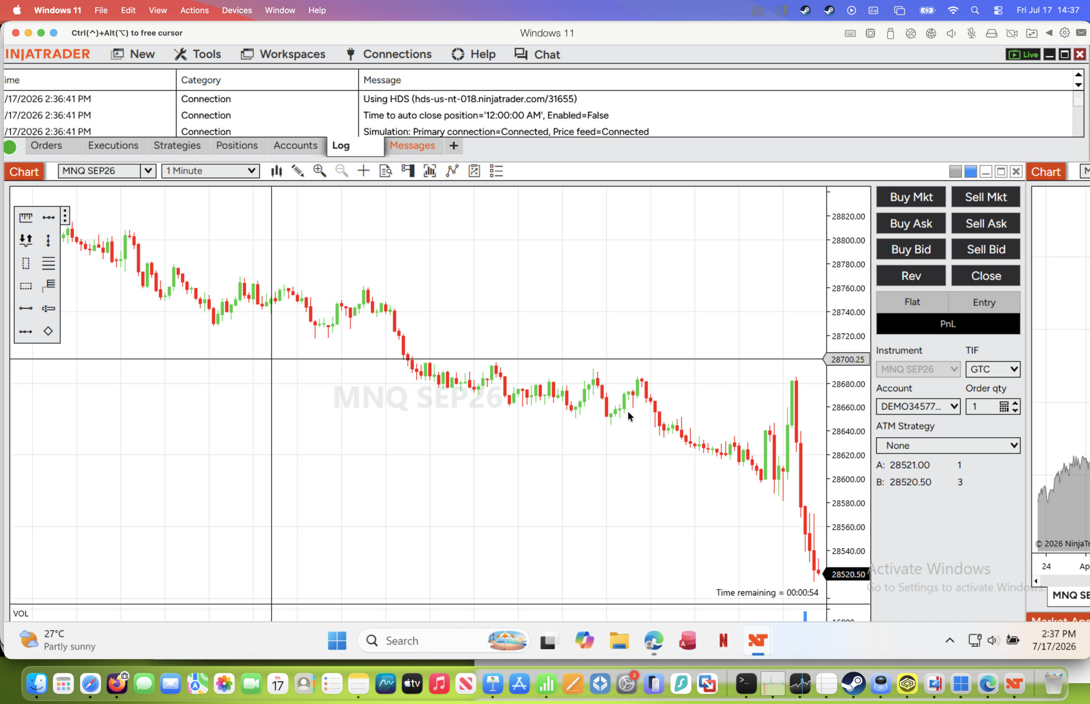The height and width of the screenshot is (704, 1090).
Task: Click the green connection status circle
Action: tap(10, 147)
